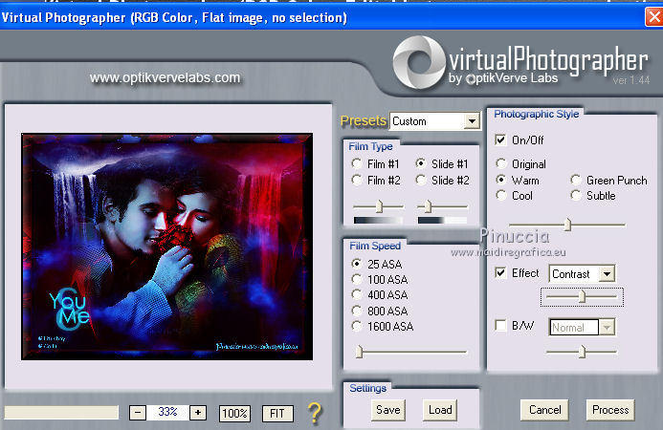Select the Cool photographic style
The width and height of the screenshot is (663, 430).
[501, 195]
